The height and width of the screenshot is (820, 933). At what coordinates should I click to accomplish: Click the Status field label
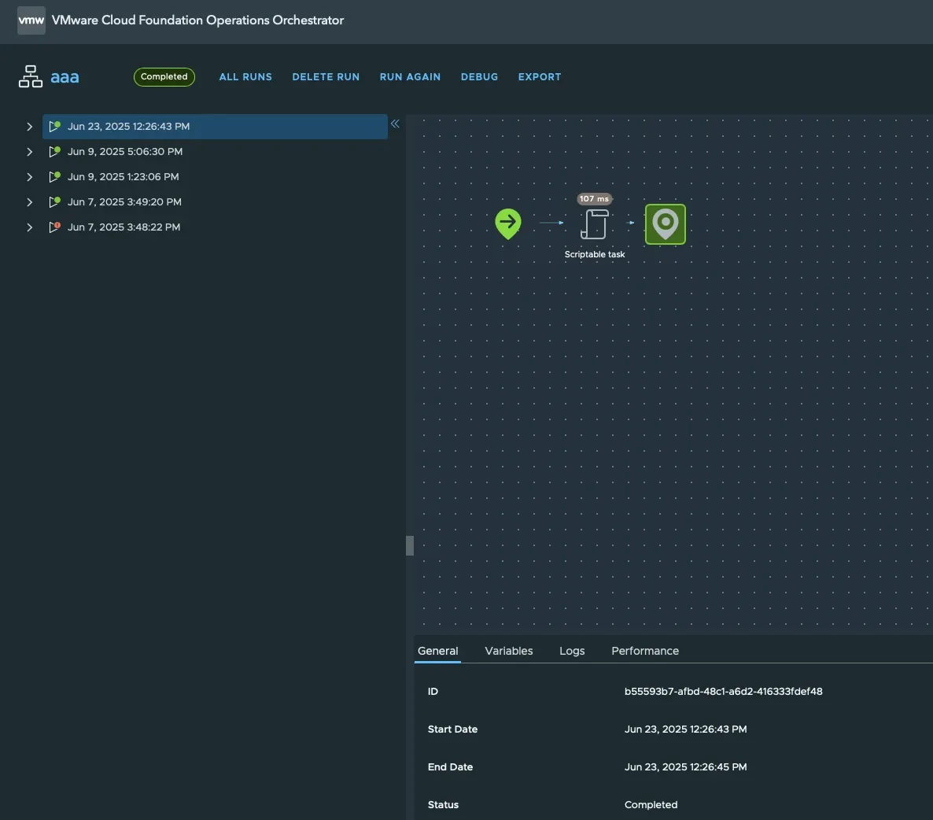[x=444, y=805]
